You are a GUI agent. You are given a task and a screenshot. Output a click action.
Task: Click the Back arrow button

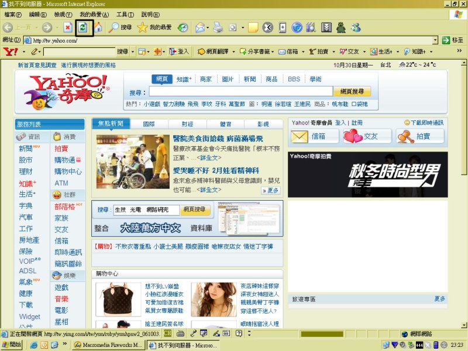(x=8, y=27)
